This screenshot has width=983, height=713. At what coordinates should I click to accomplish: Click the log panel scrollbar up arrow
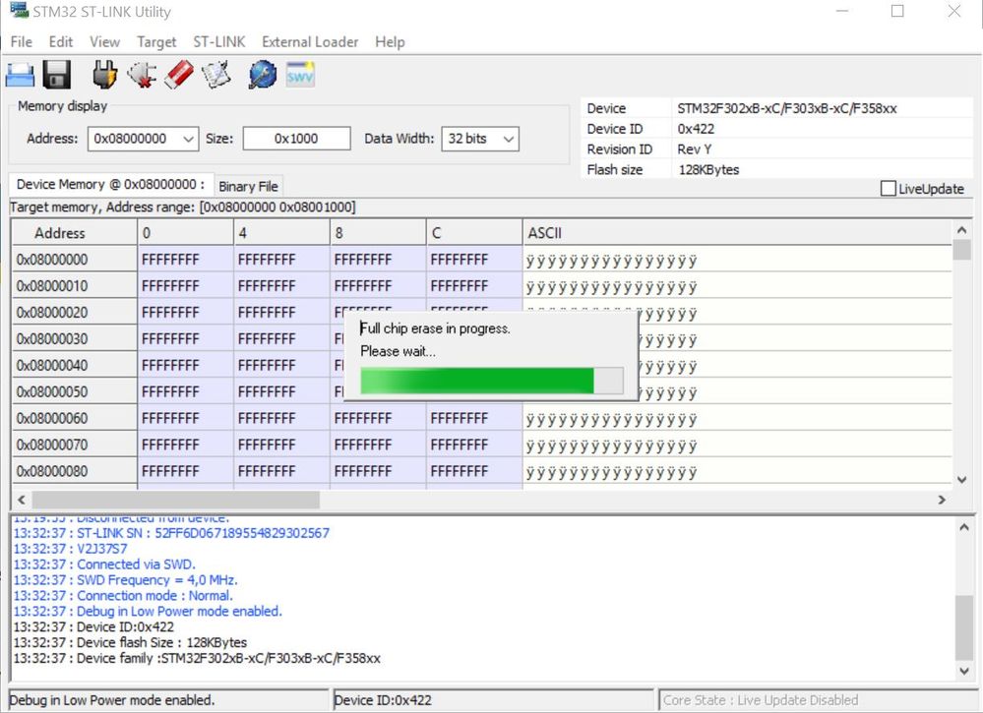pyautogui.click(x=964, y=527)
